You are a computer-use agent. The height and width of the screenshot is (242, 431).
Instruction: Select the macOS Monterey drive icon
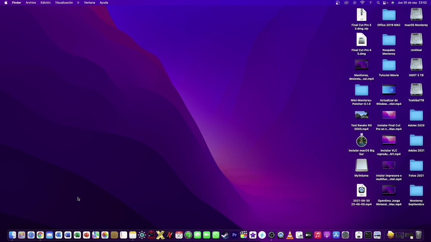416,17
